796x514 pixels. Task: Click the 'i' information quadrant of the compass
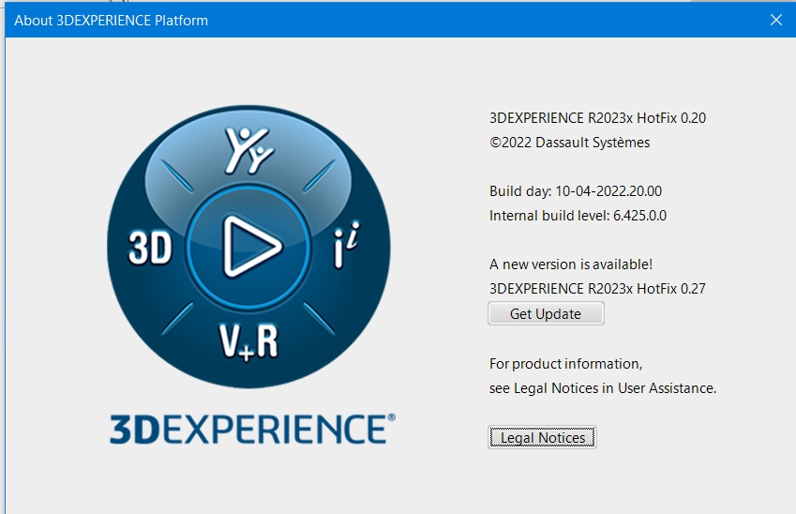346,246
